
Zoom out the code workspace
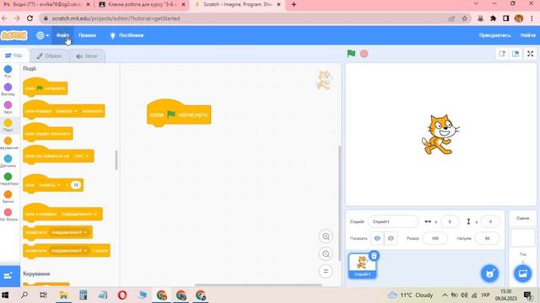pos(326,254)
